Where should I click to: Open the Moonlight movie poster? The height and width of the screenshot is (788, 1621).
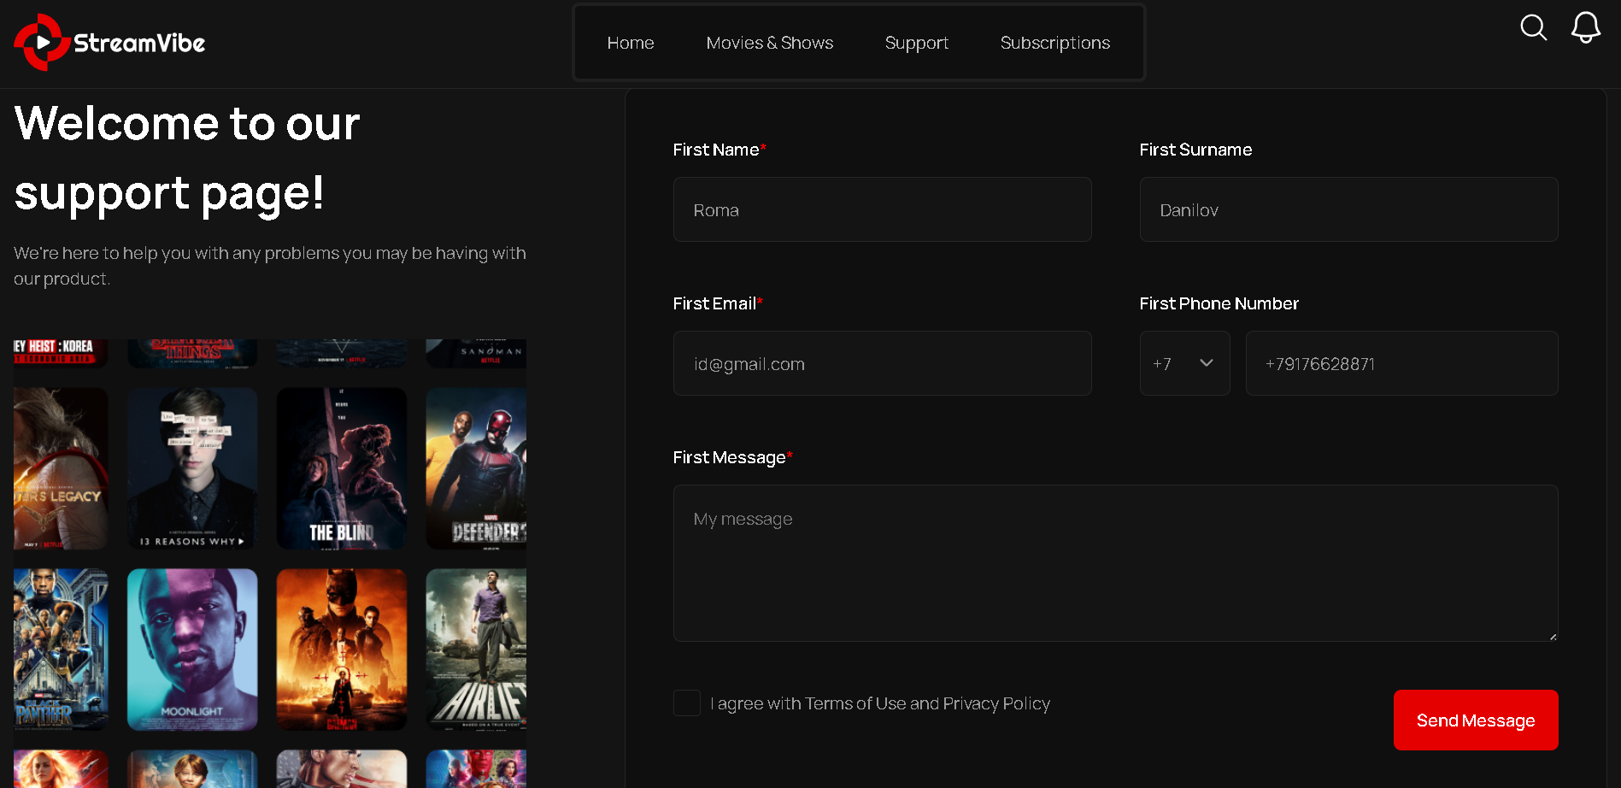(191, 650)
